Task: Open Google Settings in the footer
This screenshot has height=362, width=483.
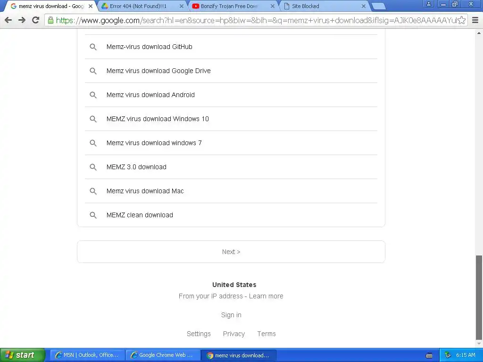Action: 199,334
